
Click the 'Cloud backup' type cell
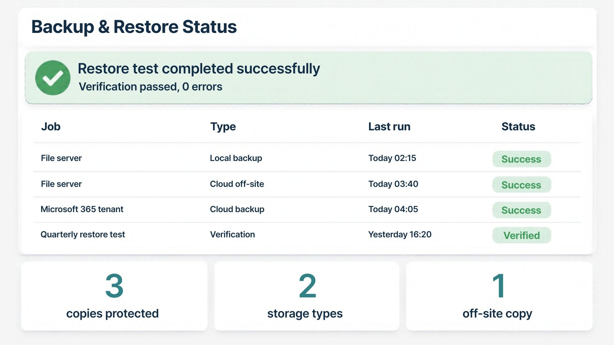[237, 209]
